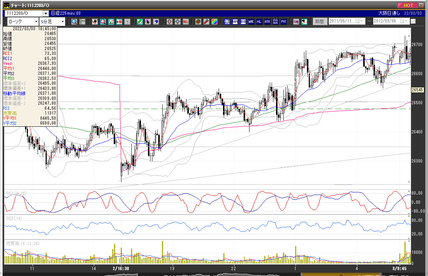Image resolution: width=428 pixels, height=276 pixels.
Task: Click the magnifying glass zoom icon
Action: click(74, 22)
